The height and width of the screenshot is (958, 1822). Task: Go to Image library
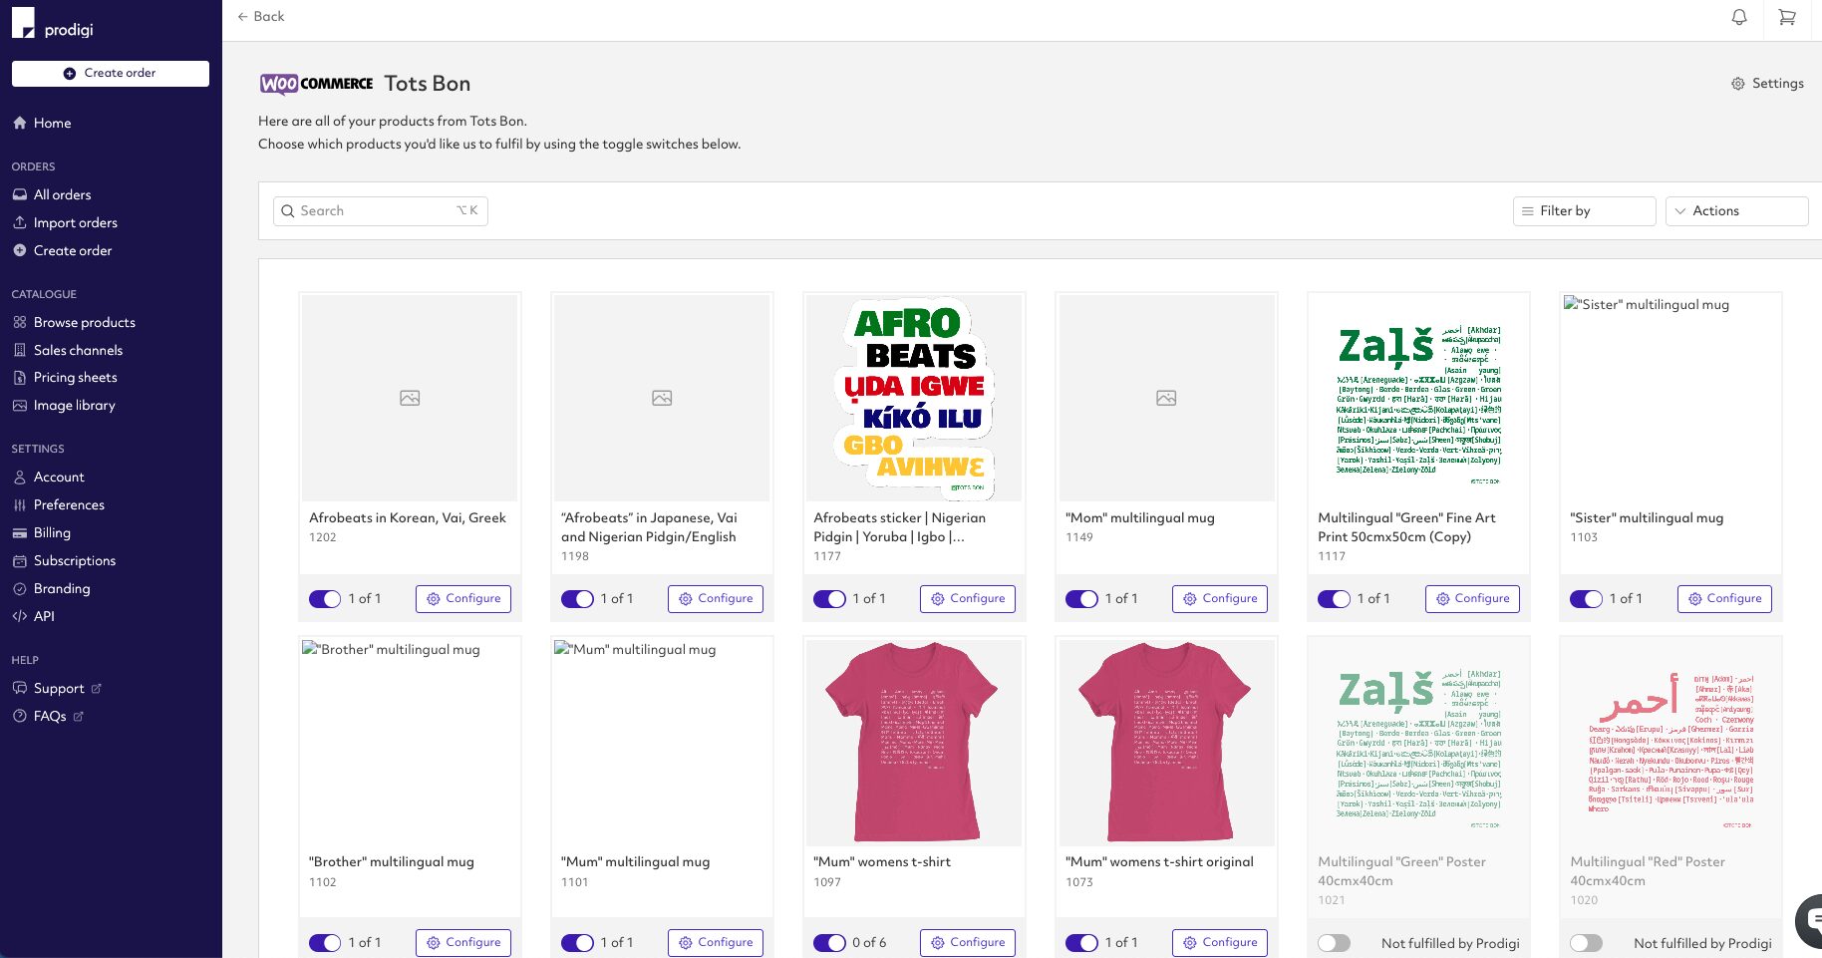[74, 406]
